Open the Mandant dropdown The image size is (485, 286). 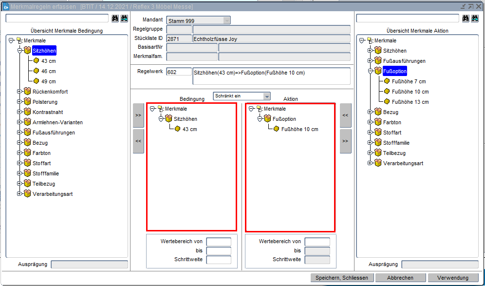[226, 20]
